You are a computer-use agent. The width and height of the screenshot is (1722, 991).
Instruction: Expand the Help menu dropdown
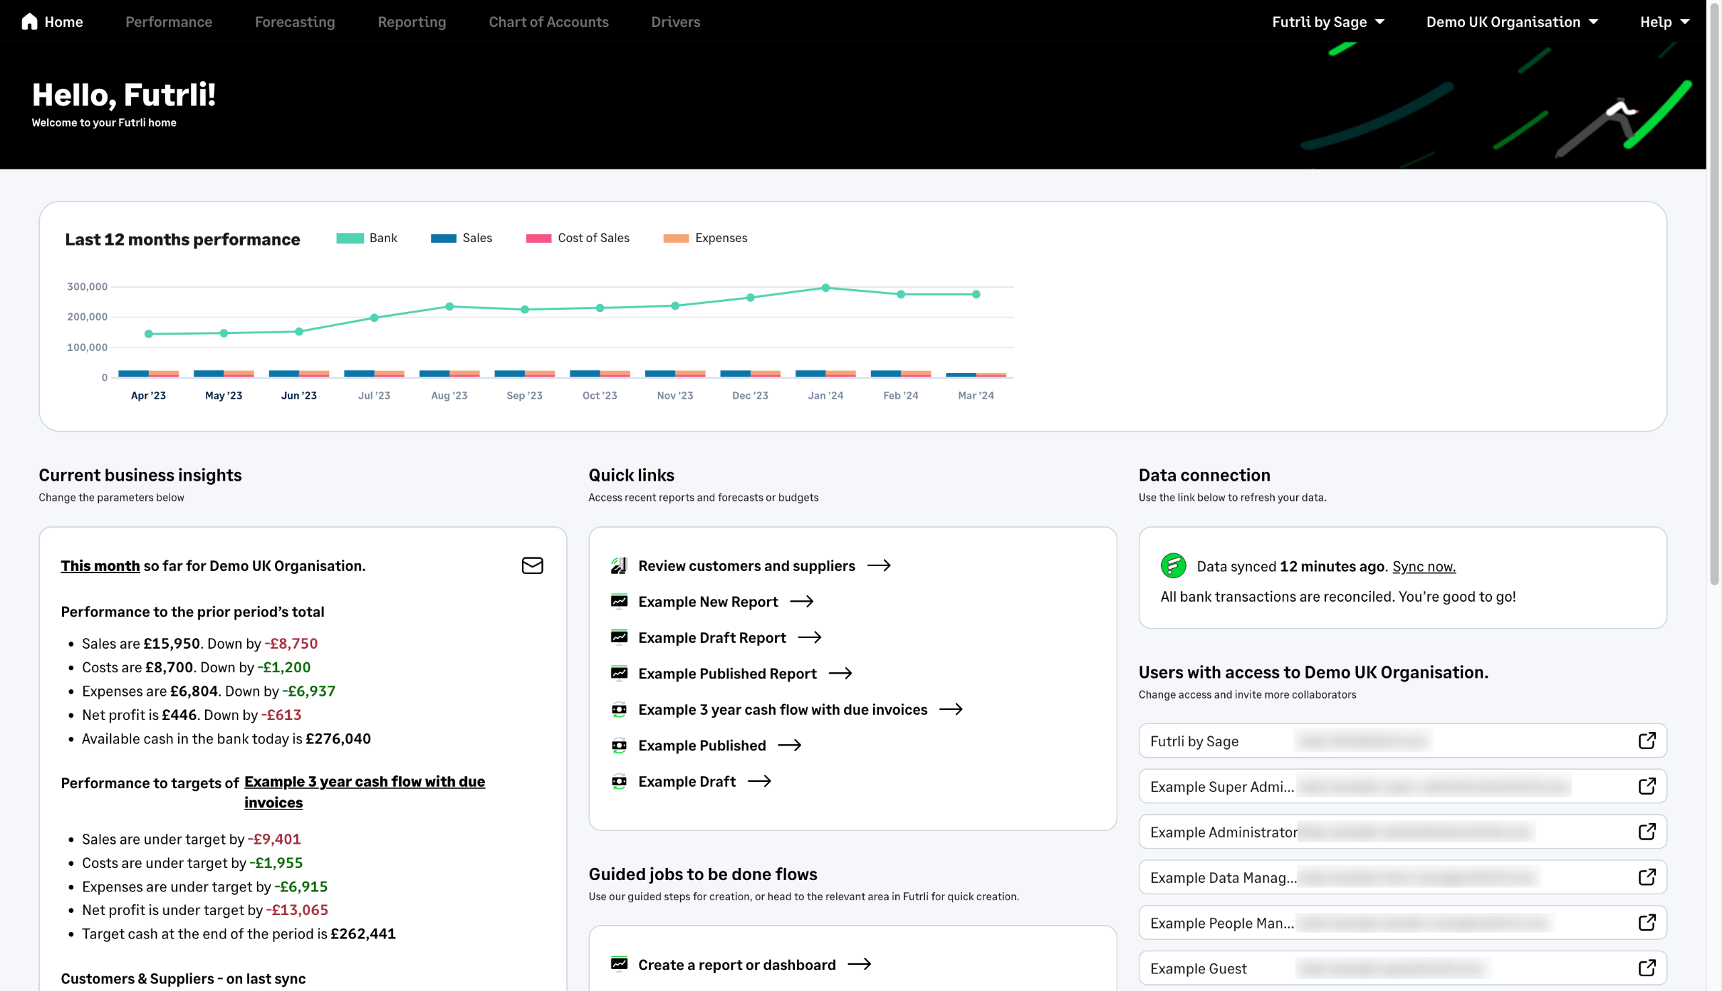point(1663,22)
